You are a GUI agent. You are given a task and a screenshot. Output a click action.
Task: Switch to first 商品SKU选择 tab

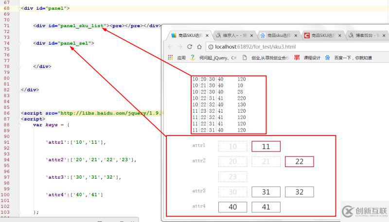(x=190, y=35)
